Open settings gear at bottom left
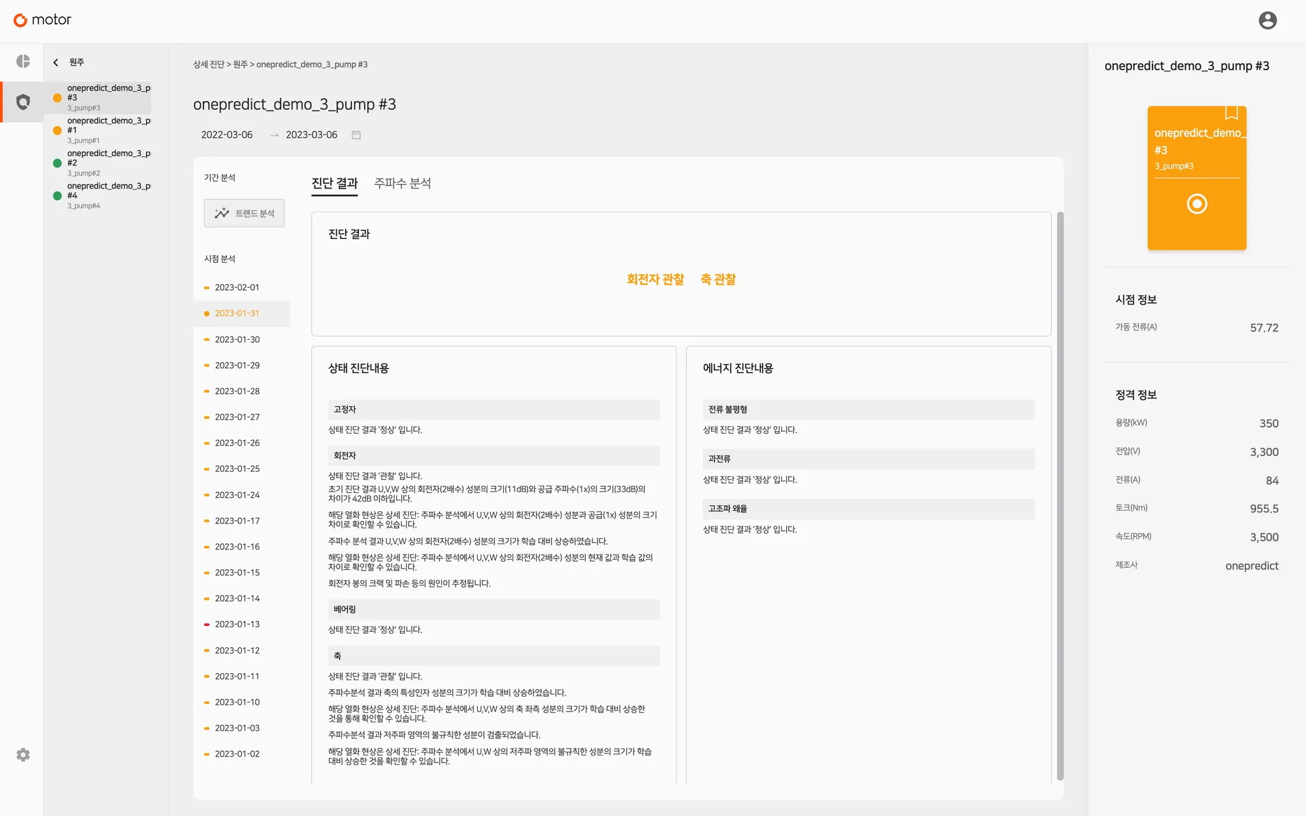Image resolution: width=1306 pixels, height=816 pixels. 23,755
